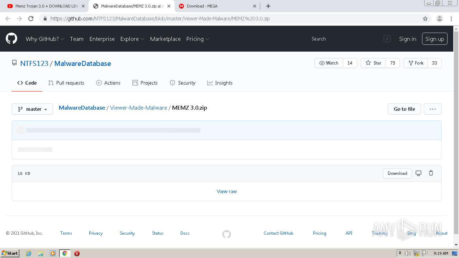Screen dimensions: 459x258
Task: Launch Internet Explorer from the taskbar
Action: (x=29, y=253)
